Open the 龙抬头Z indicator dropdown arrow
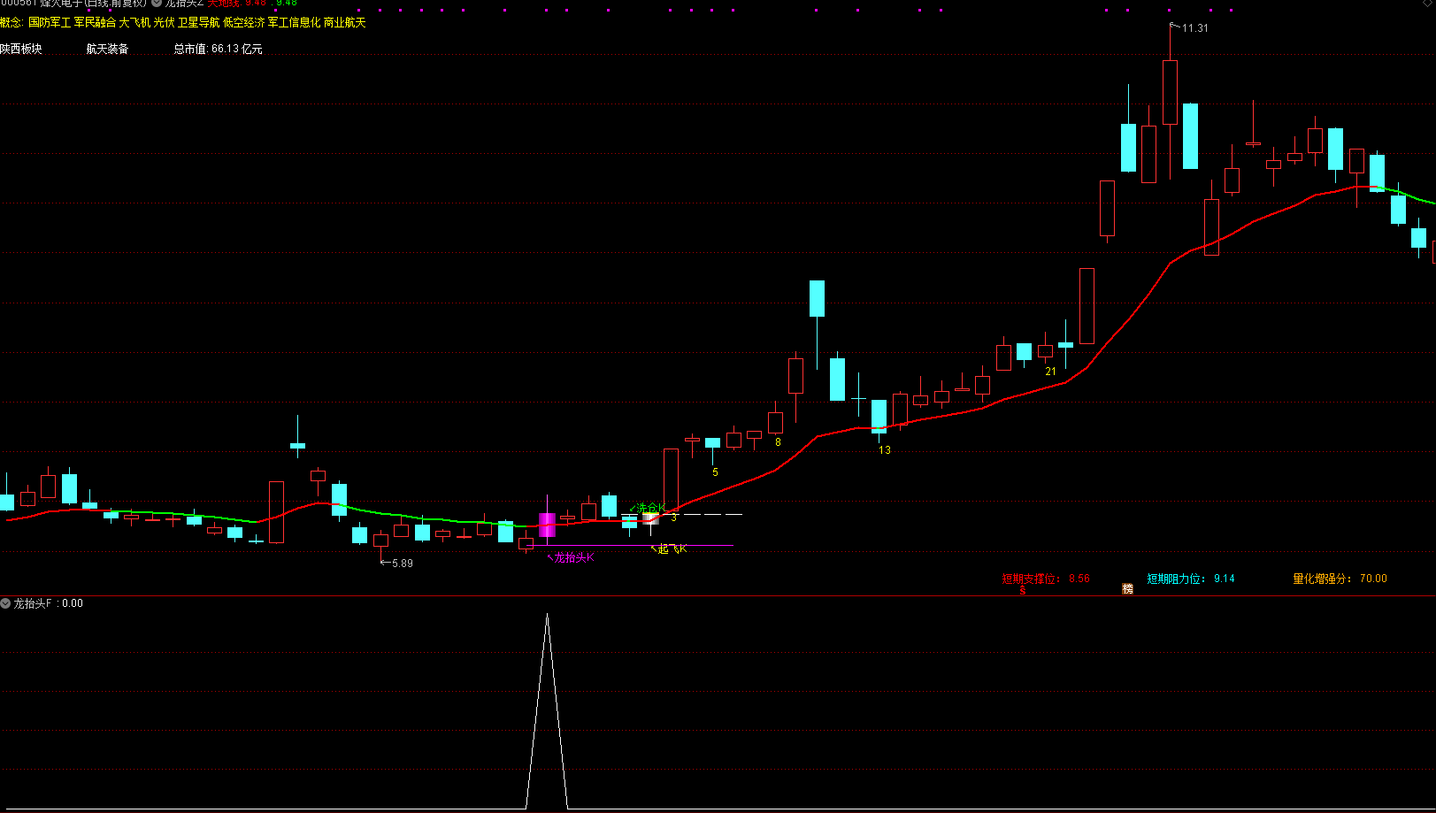 coord(157,3)
